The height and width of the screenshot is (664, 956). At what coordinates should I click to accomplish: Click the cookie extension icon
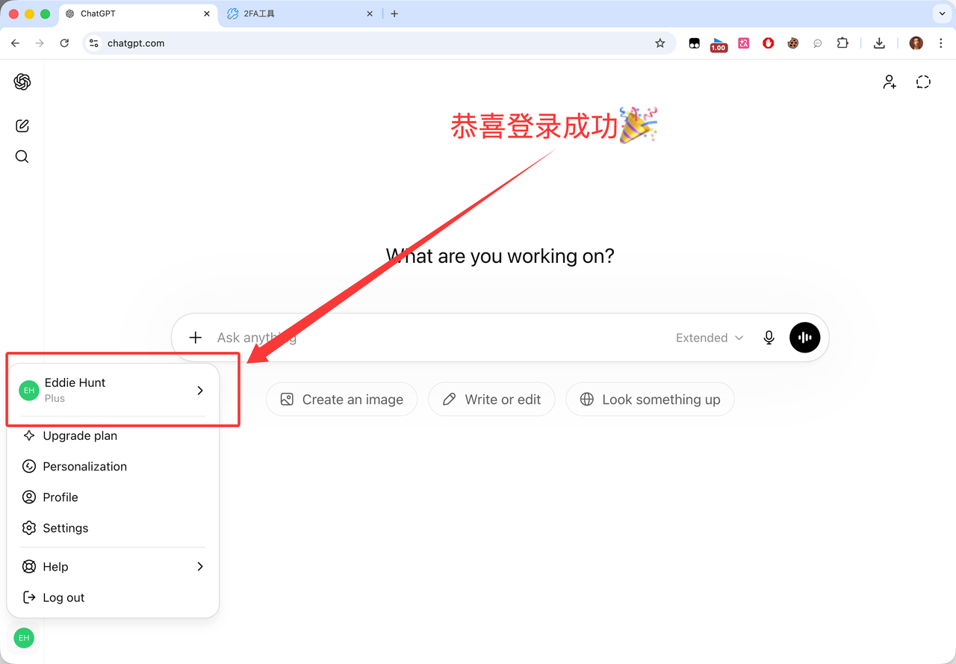point(793,43)
